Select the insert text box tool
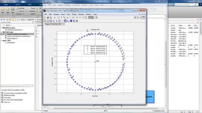The image size is (202, 113). pos(62,18)
